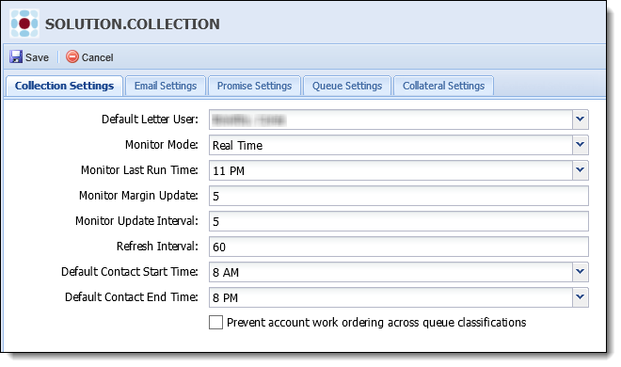Go to the Queue Settings tab

[347, 86]
